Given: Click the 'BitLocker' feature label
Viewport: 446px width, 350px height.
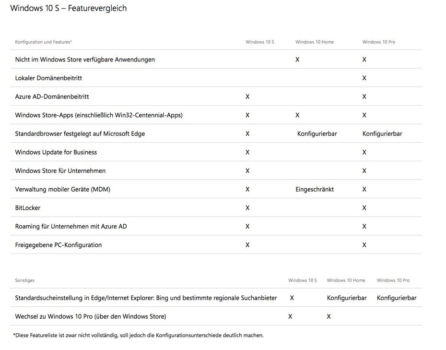Looking at the screenshot, I should [28, 208].
